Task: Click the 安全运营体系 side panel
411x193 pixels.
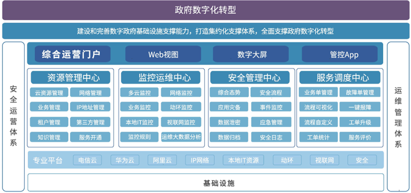Action: (13, 116)
